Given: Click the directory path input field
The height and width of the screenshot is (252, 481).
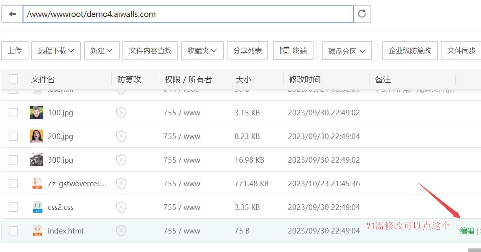Looking at the screenshot, I should click(x=188, y=14).
